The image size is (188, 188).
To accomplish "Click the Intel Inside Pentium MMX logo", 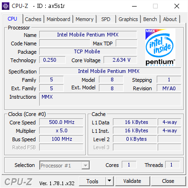I will (160, 48).
